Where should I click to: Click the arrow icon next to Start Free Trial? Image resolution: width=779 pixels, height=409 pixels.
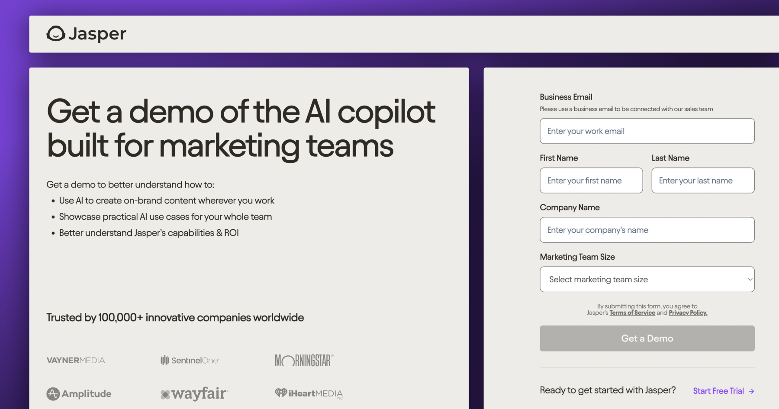pyautogui.click(x=752, y=391)
